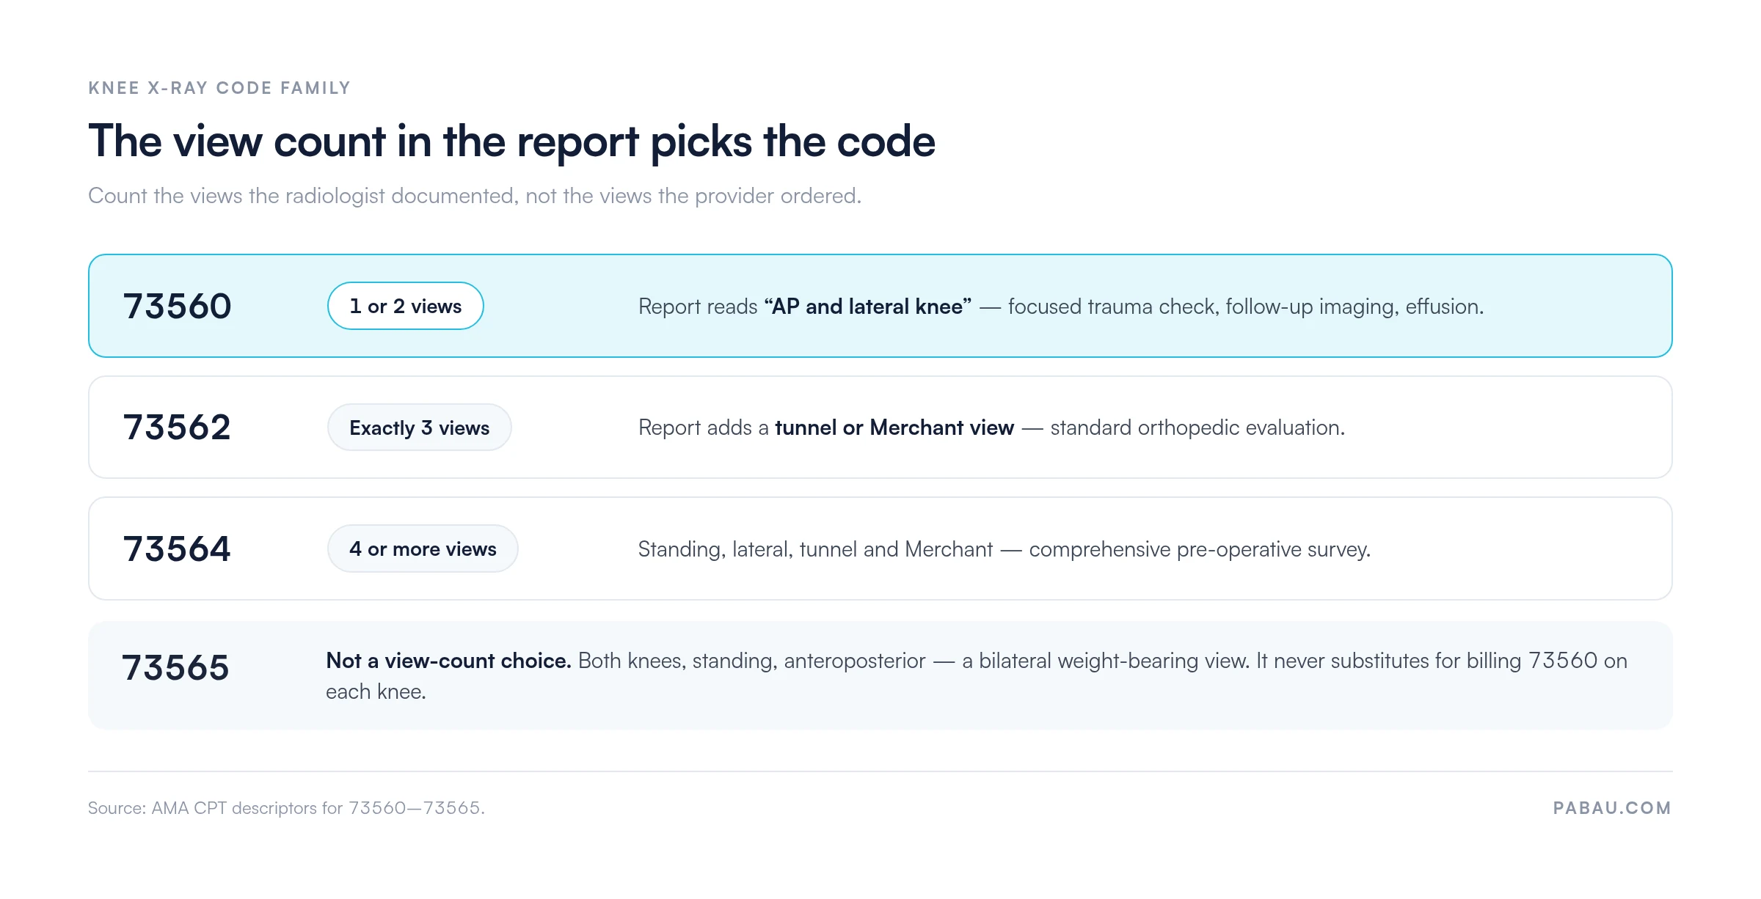Click the headline about view count
Viewport: 1761px width, 899px height.
pos(511,141)
